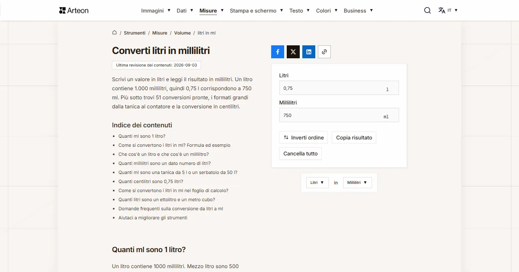
Task: Click the 'Quanti ml sono 1 litro?' section heading
Action: pos(149,250)
